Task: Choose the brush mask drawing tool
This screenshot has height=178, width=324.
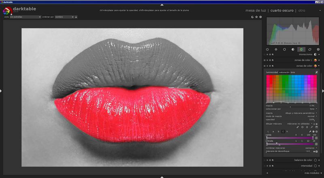Action: (298, 127)
